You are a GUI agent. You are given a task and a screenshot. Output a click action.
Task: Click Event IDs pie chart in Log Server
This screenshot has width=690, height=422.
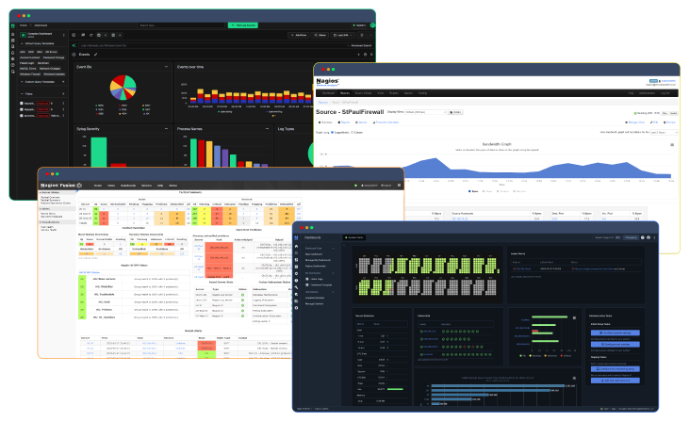click(x=123, y=88)
